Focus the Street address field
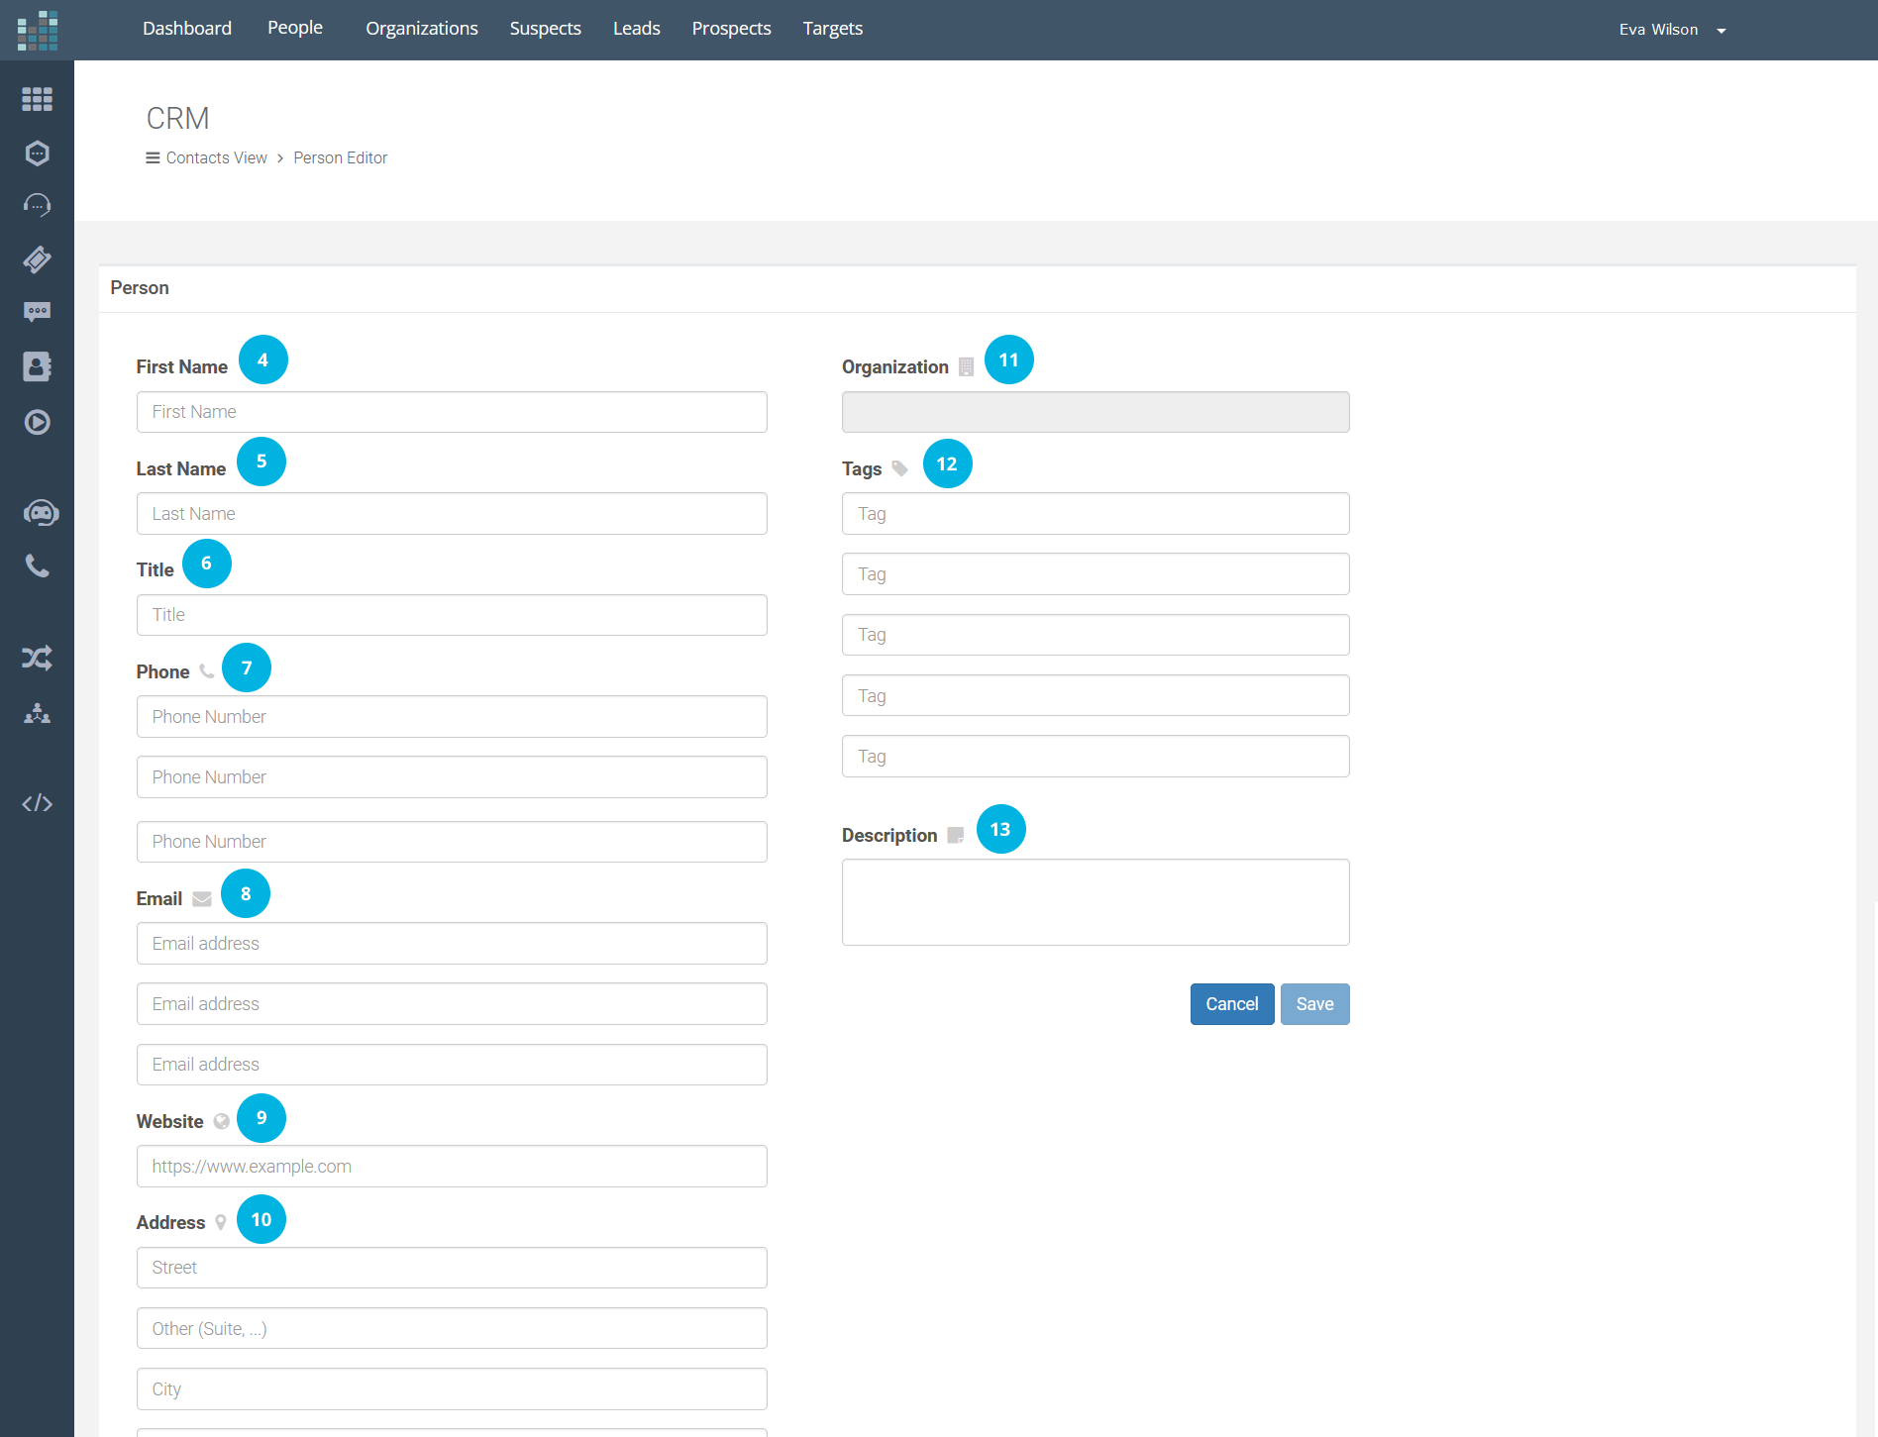1878x1437 pixels. [x=452, y=1268]
